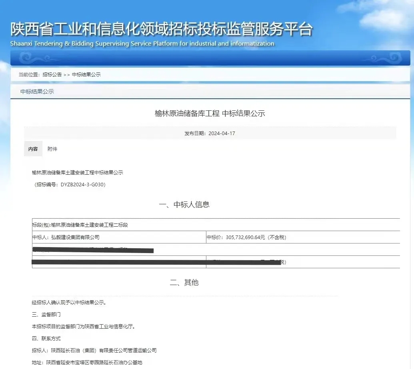The image size is (414, 369).
Task: Click the 二、其他 heading
Action: tap(184, 283)
